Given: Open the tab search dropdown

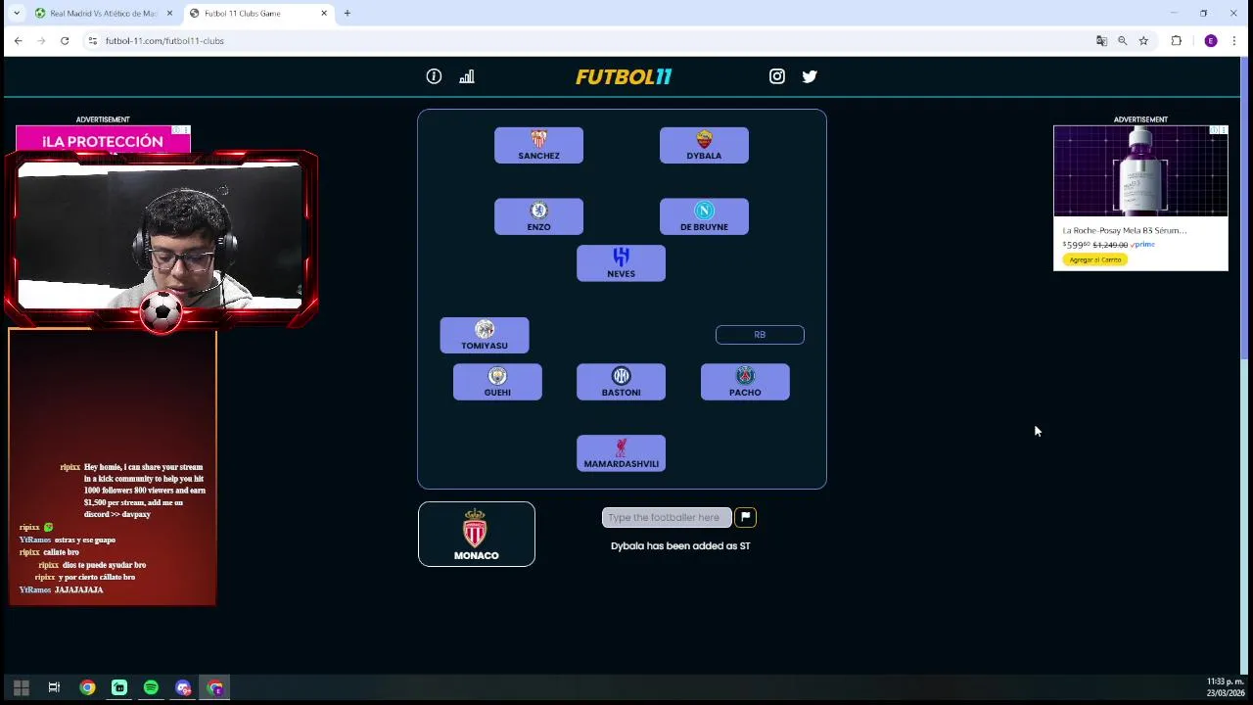Looking at the screenshot, I should pyautogui.click(x=16, y=14).
